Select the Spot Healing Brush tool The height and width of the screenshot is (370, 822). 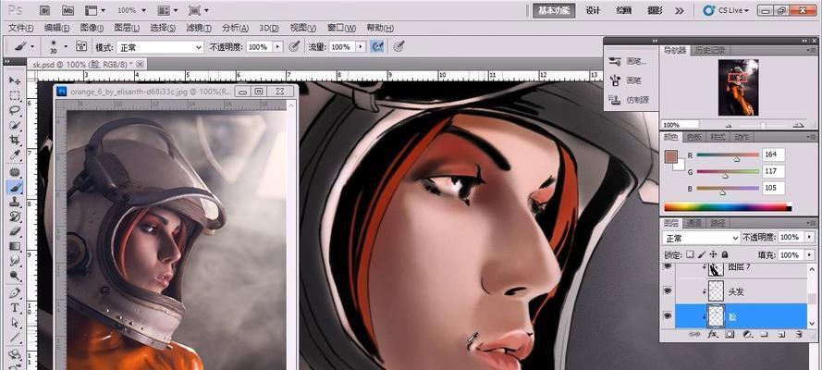[15, 172]
